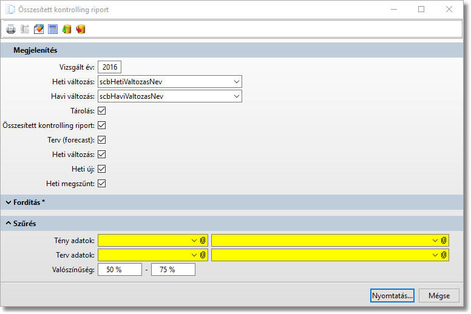Maximize the Összesített kontrolling riport window

pyautogui.click(x=421, y=9)
